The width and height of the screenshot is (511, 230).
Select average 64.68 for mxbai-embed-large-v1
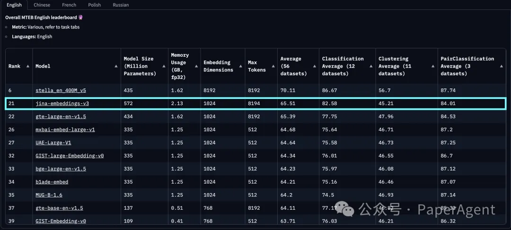pos(298,130)
